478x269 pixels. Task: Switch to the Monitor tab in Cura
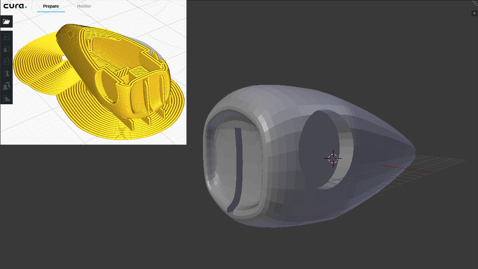84,6
